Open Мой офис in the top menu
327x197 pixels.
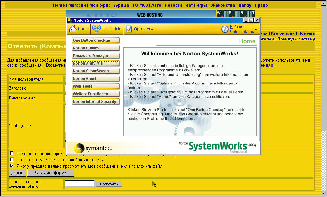click(x=100, y=5)
